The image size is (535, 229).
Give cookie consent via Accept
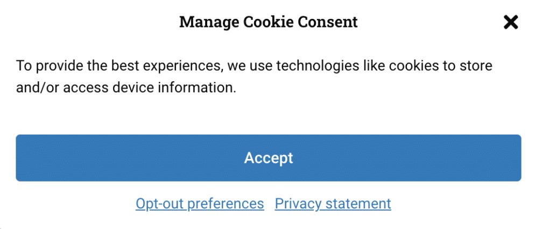tap(268, 158)
